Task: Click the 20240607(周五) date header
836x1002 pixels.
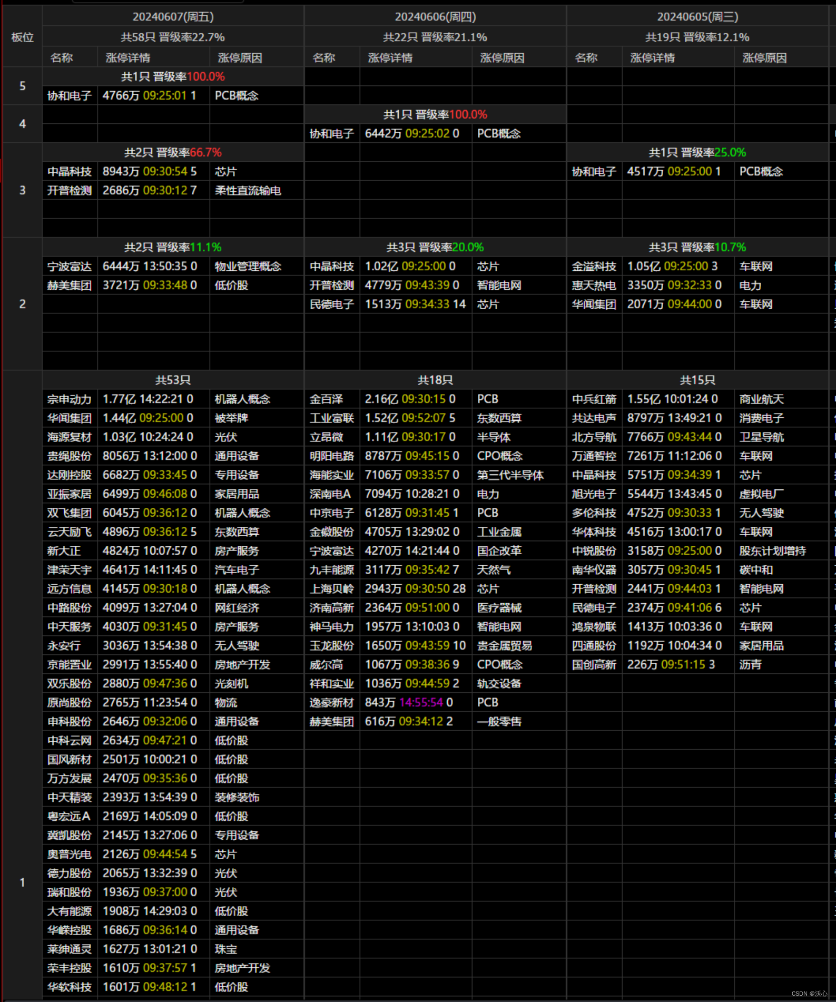Action: click(x=173, y=17)
